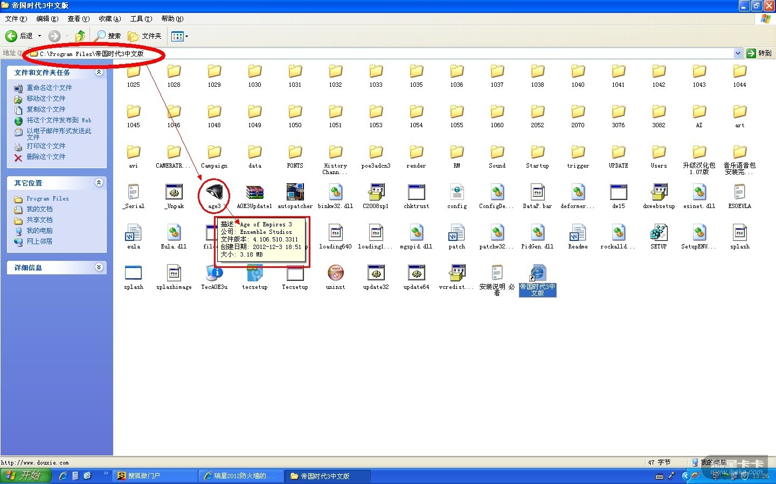Select the chktrust file icon
776x484 pixels.
point(416,192)
